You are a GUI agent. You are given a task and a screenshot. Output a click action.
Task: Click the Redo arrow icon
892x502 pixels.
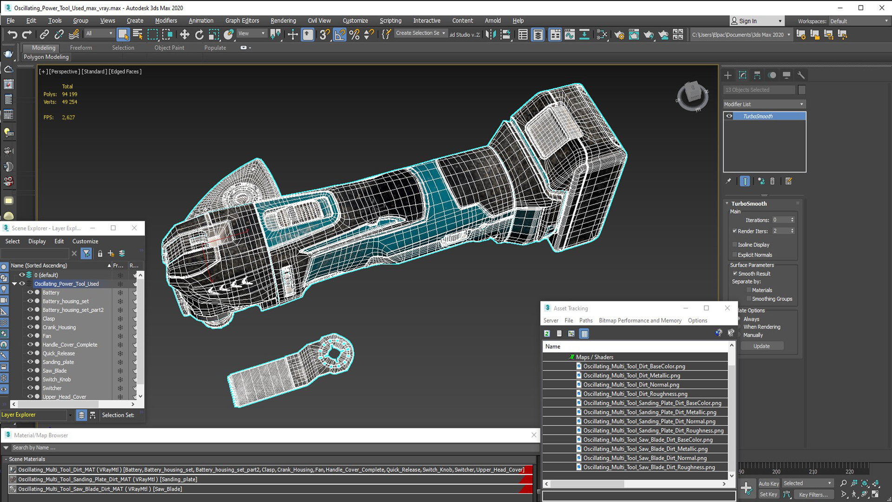pyautogui.click(x=27, y=34)
